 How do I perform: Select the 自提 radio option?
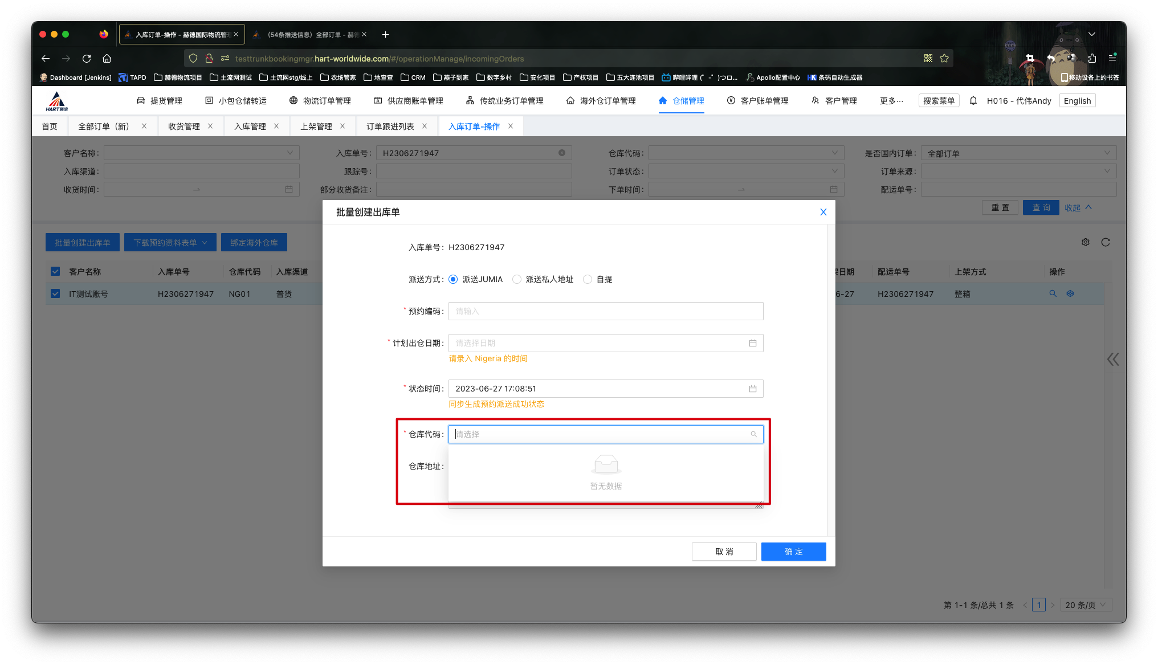(588, 279)
